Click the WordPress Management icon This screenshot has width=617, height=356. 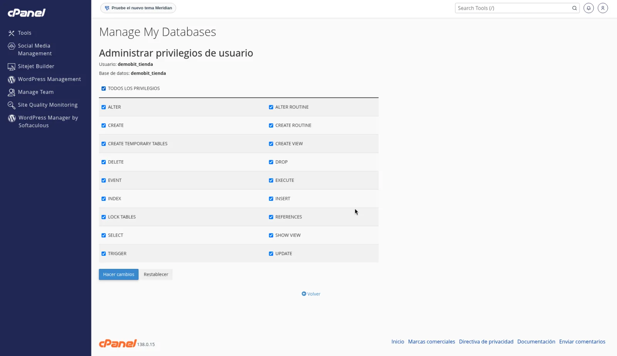pos(12,79)
